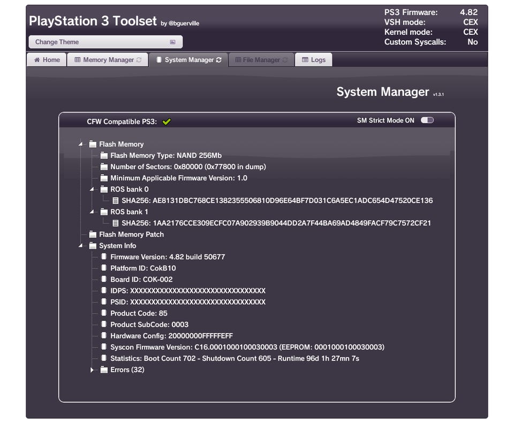Image resolution: width=514 pixels, height=436 pixels.
Task: Click the image icon in Change Theme box
Action: tap(172, 42)
